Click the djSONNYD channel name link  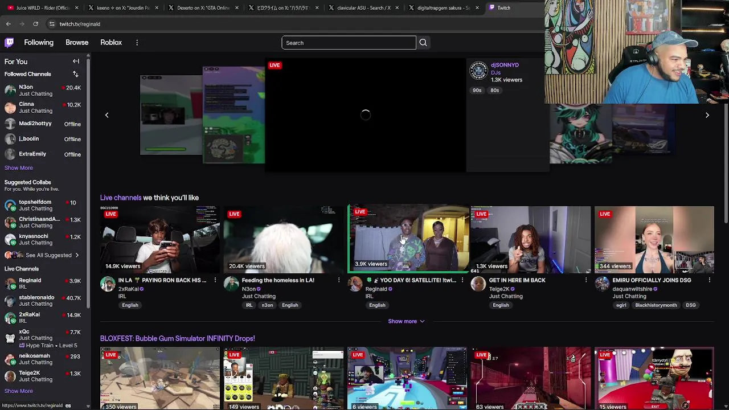(505, 65)
